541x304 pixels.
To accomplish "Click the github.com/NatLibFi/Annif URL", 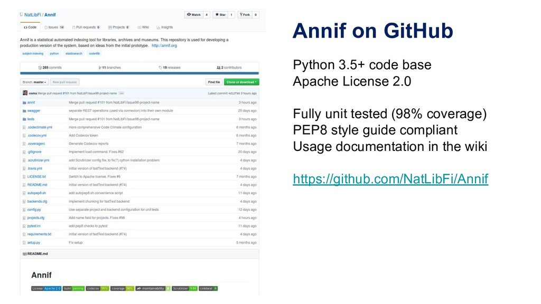I will pos(390,180).
